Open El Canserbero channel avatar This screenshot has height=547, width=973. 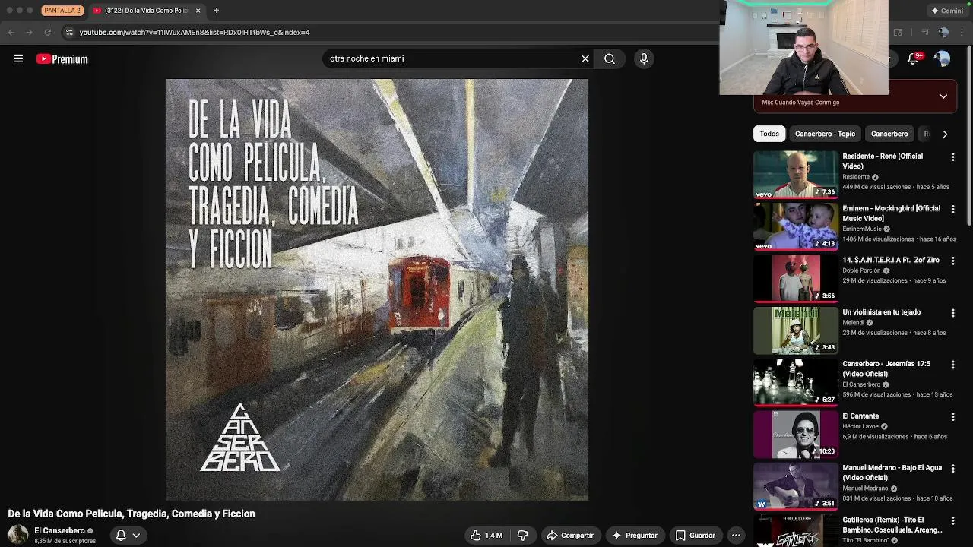click(x=18, y=535)
